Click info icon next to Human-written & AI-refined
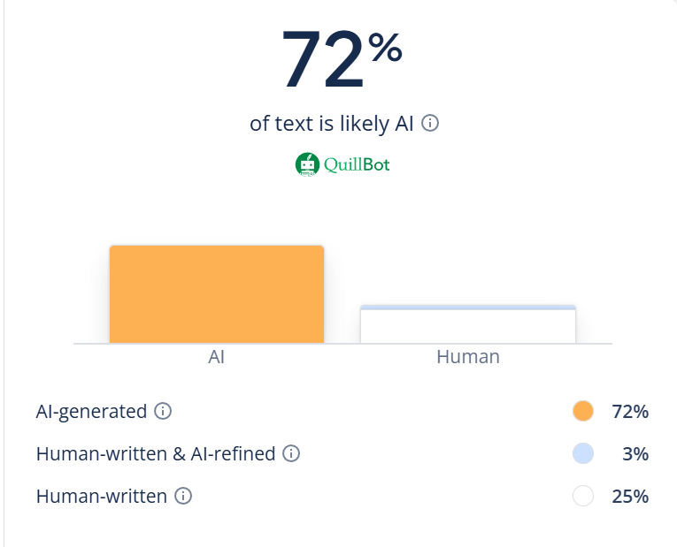Viewport: 677px width, 547px height. [291, 453]
